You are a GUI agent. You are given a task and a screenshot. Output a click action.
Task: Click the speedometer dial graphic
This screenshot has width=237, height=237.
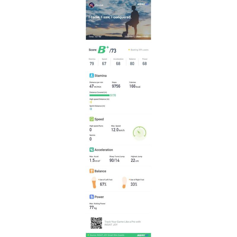click(x=140, y=133)
